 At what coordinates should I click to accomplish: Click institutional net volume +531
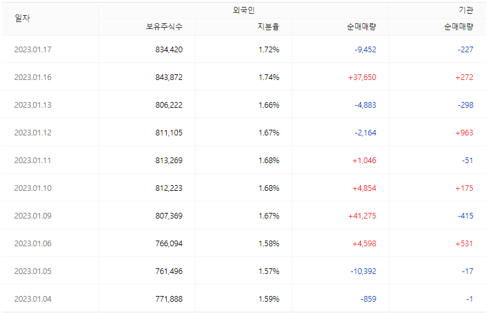tap(464, 244)
